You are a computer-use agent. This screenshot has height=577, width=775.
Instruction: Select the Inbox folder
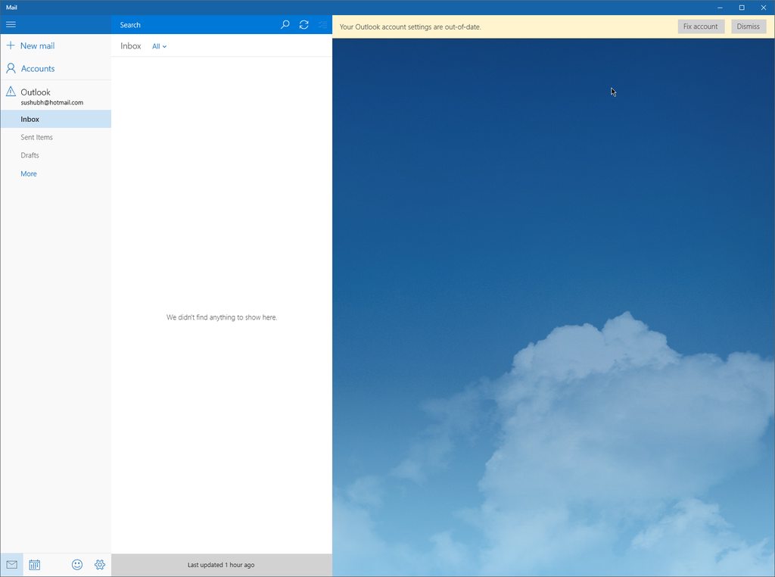tap(30, 119)
